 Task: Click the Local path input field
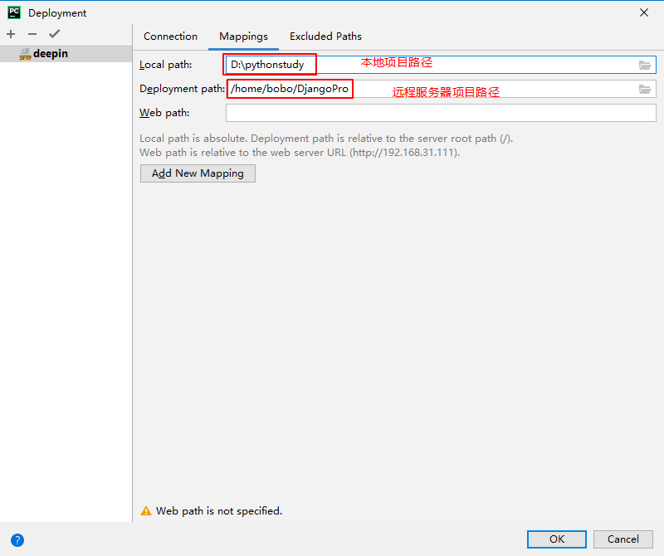(441, 65)
